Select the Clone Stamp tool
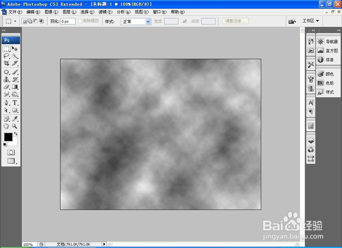Screen dimensions: 342x248 click(7, 80)
